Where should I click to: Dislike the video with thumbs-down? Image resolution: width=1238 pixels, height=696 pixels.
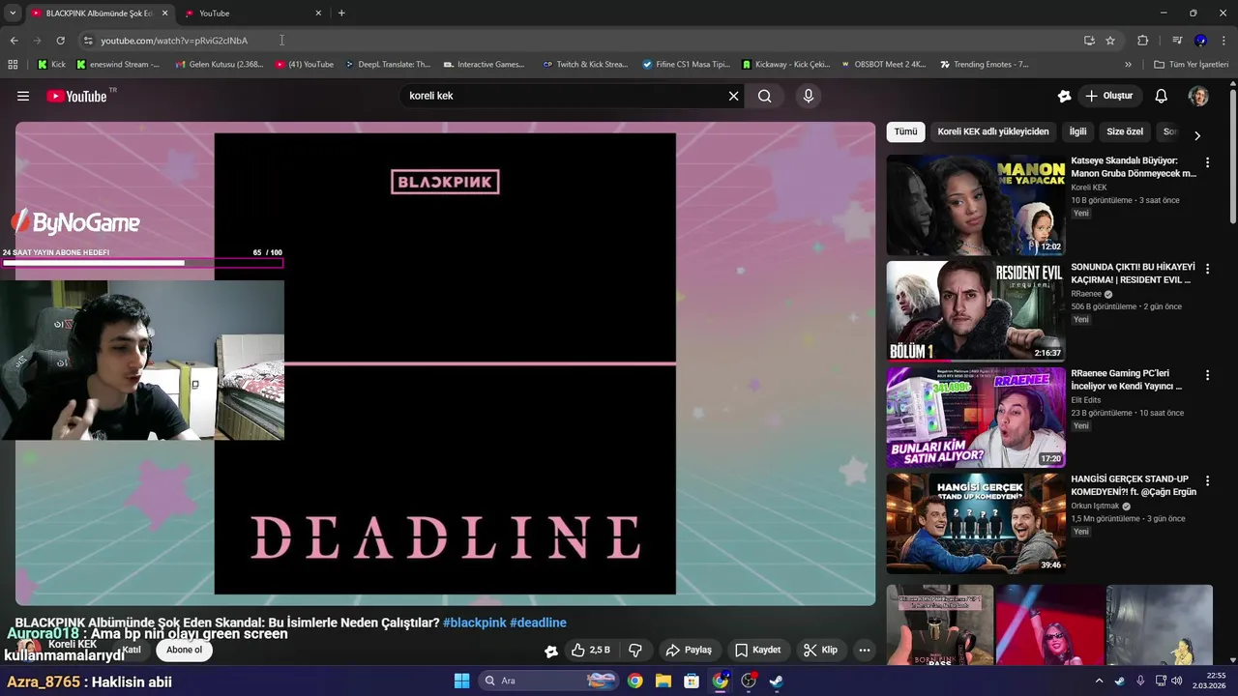(x=635, y=651)
